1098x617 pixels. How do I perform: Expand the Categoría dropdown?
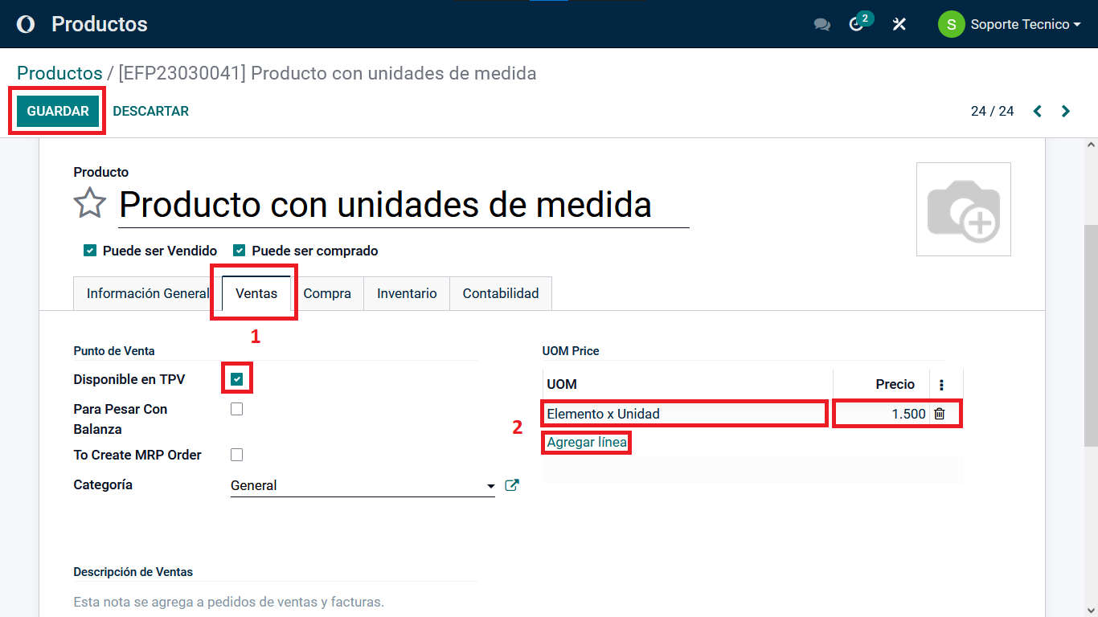(x=490, y=486)
